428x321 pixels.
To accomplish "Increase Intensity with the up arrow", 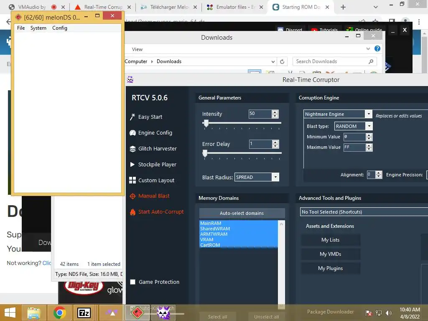I will click(275, 112).
